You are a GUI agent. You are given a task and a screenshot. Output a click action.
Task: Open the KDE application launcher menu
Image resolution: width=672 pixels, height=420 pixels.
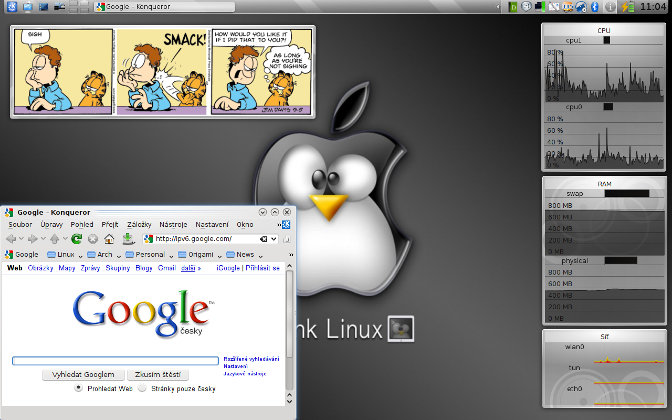tap(11, 7)
